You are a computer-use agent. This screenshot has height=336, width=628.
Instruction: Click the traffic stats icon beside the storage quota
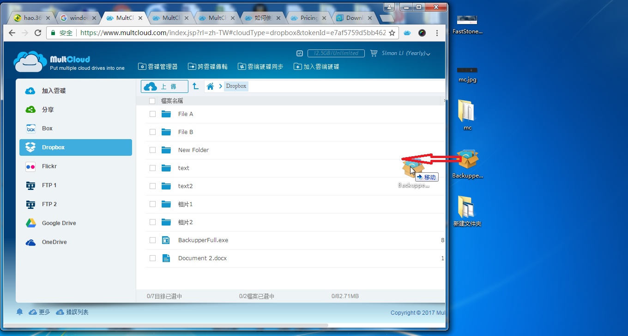pos(300,53)
